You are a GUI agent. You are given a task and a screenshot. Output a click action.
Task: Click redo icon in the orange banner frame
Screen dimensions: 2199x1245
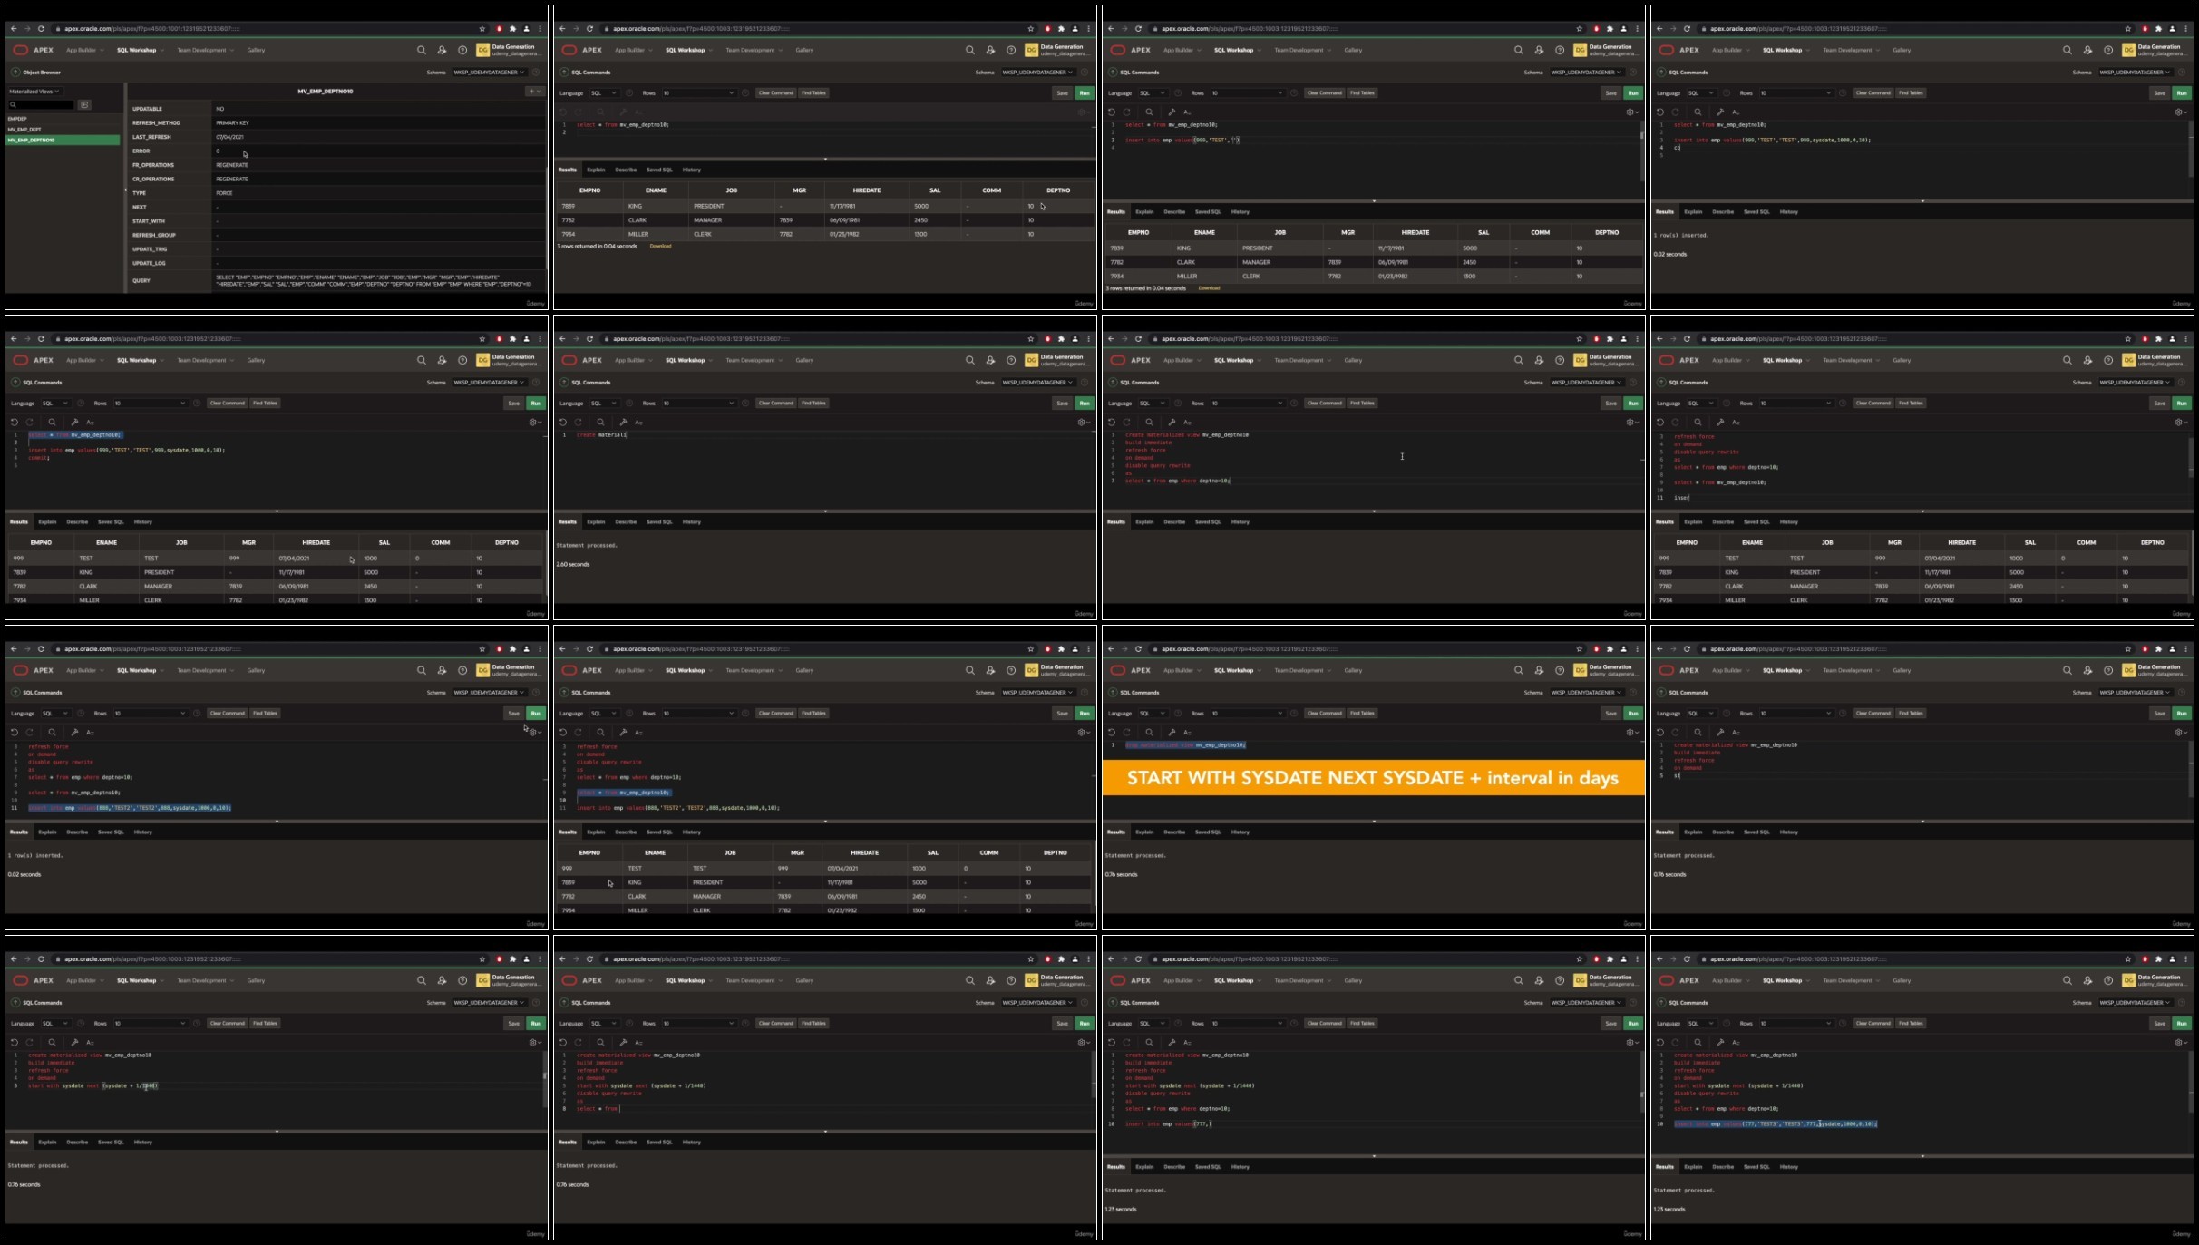[x=1127, y=732]
